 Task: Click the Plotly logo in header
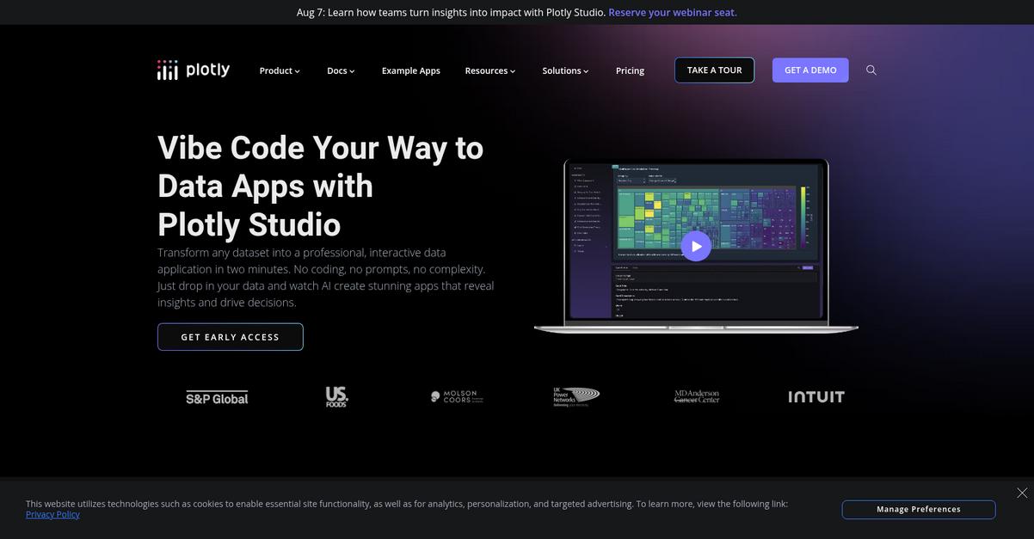coord(194,70)
